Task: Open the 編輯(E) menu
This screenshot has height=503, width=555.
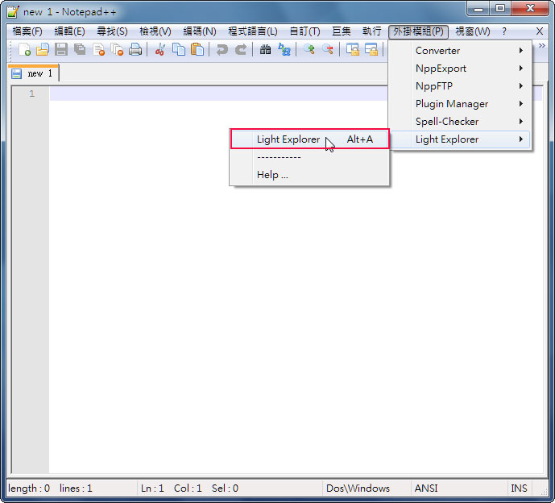Action: 69,31
